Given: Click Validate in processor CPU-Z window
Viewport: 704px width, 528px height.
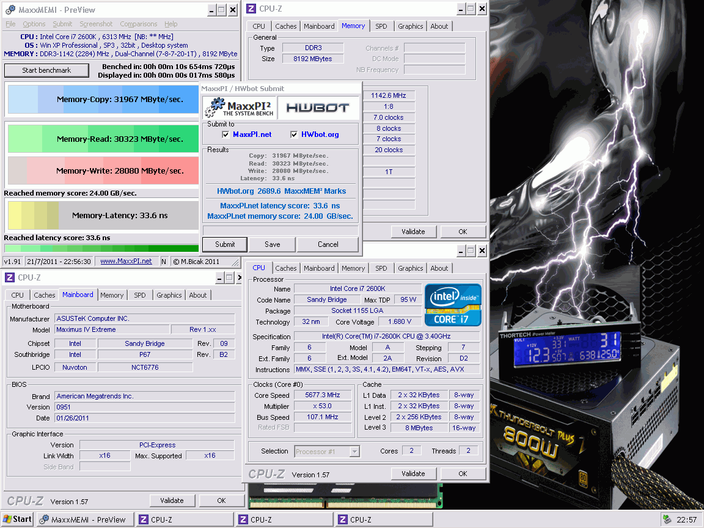Looking at the screenshot, I should point(413,474).
